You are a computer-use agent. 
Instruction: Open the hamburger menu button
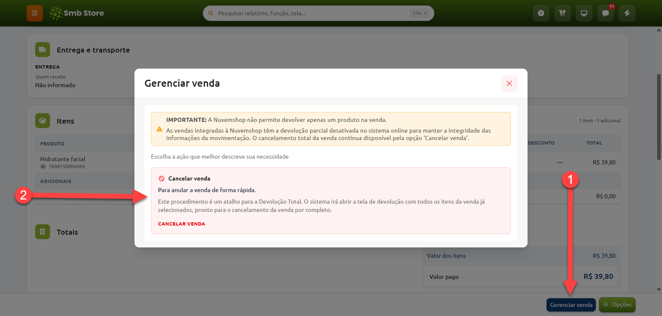coord(35,13)
